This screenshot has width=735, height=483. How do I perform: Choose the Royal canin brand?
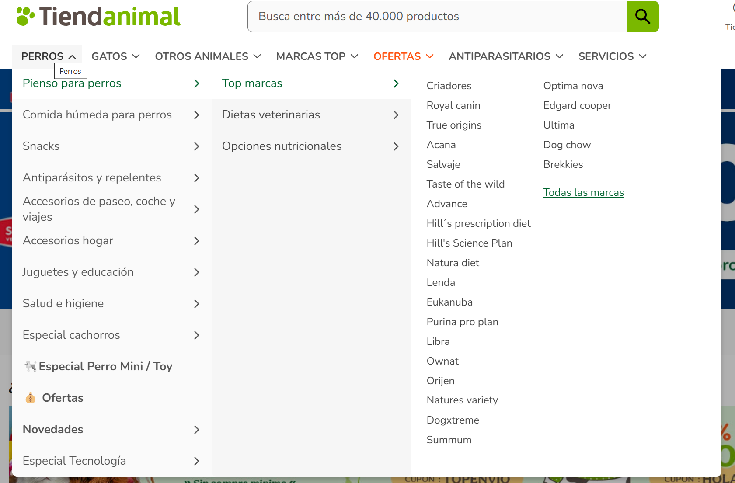[453, 105]
